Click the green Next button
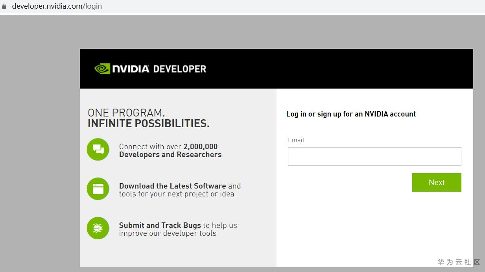485x272 pixels. 437,182
